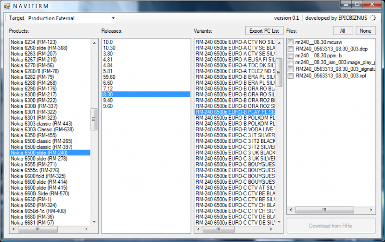The width and height of the screenshot is (385, 242).
Task: Select Nokia 6500 slide (RM-240)
Action: 50,153
